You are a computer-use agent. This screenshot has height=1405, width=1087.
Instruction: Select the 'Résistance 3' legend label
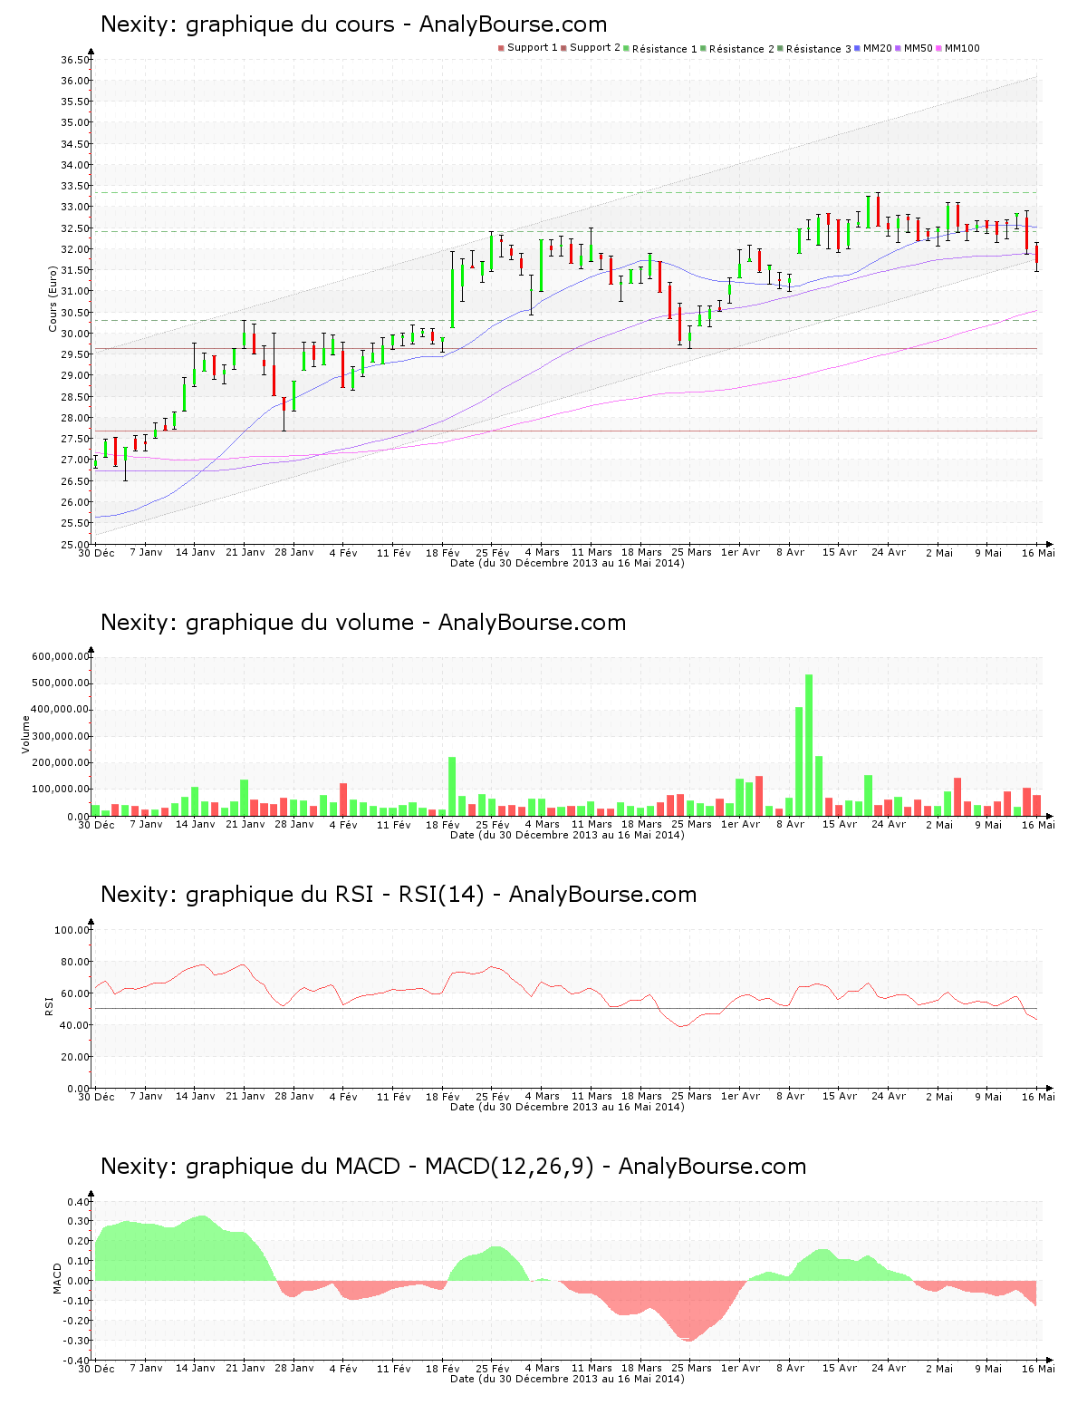(819, 48)
